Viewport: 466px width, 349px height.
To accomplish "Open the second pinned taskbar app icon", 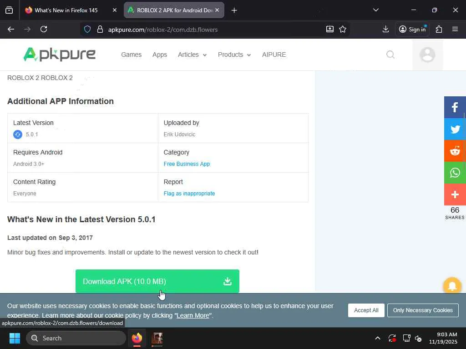I will [157, 338].
